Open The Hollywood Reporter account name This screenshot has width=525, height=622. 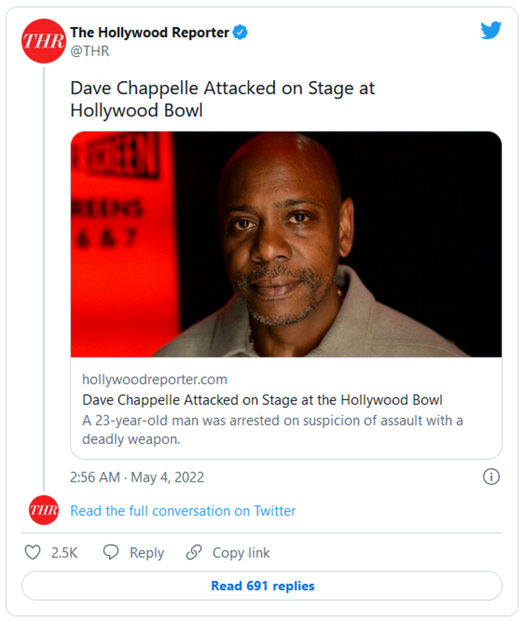pos(150,33)
